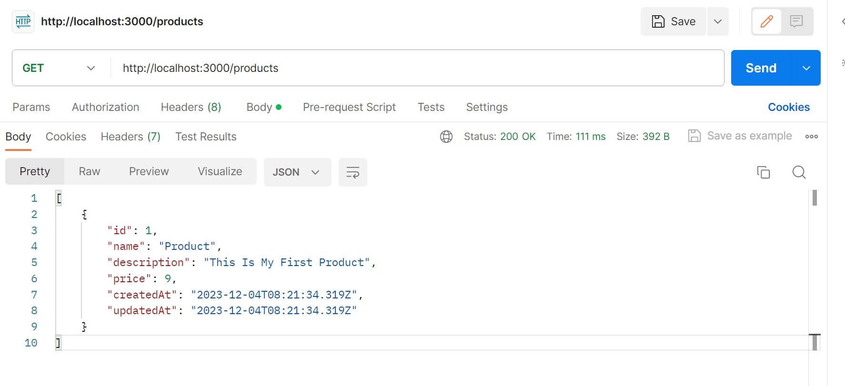Click the request title http://localhost:3000/products
The width and height of the screenshot is (845, 386).
[x=122, y=21]
